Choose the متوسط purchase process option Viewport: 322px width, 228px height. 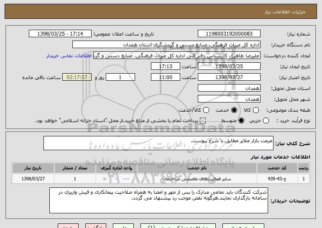[x=241, y=120]
